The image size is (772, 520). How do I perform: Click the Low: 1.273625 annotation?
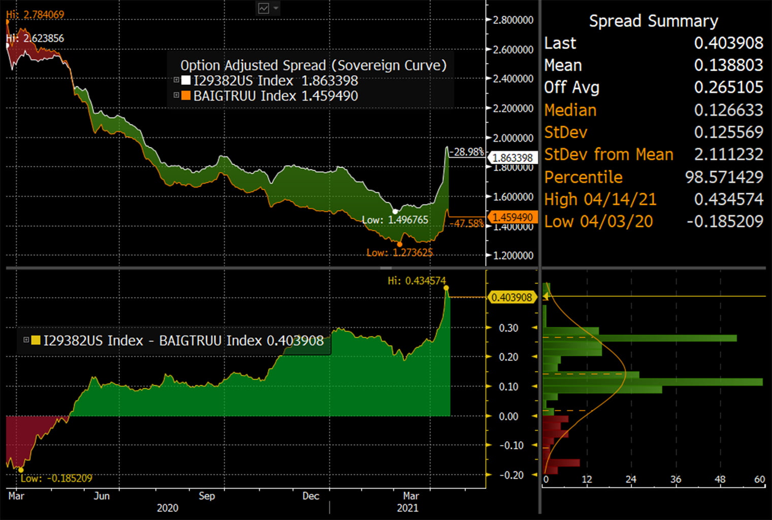click(399, 253)
